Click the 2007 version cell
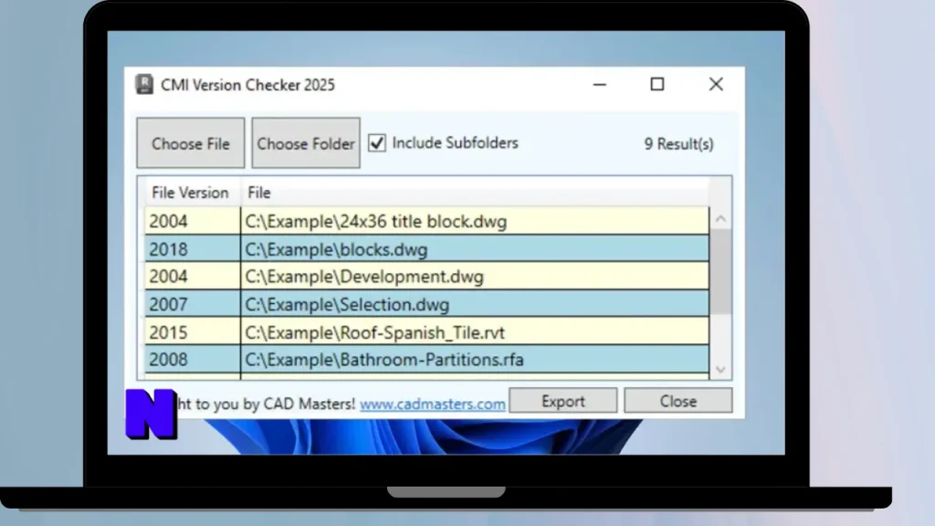 pyautogui.click(x=193, y=305)
